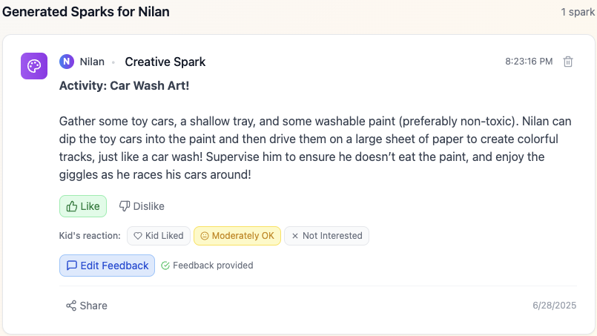Click the 8:23:16 PM timestamp

click(x=529, y=62)
